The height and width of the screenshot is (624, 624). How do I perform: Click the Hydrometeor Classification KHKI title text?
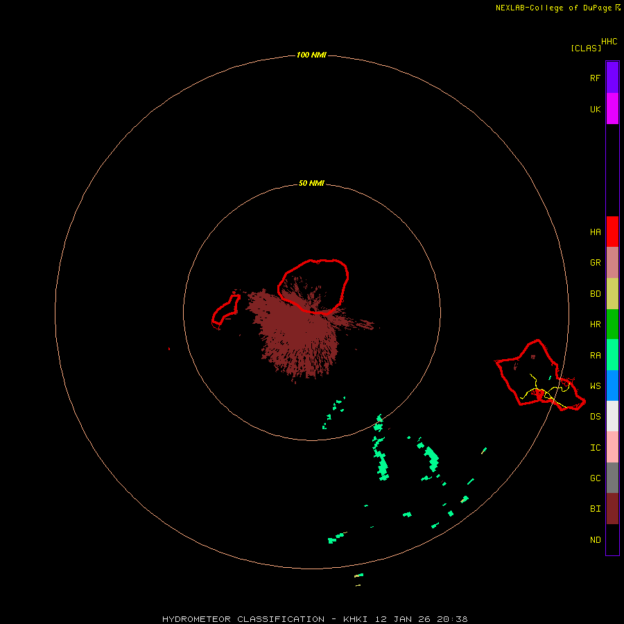315,619
